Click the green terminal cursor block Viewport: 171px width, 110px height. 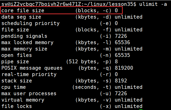[141, 110]
